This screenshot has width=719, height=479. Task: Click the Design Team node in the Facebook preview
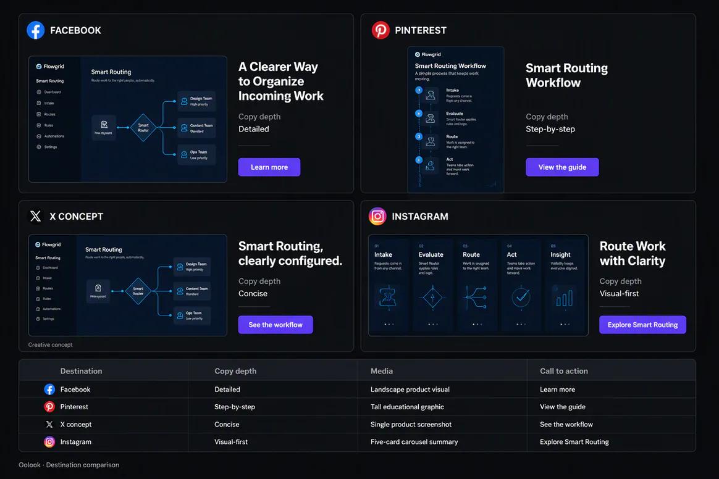pos(196,101)
